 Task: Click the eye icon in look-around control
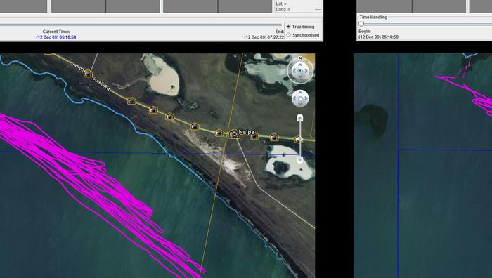coord(300,71)
